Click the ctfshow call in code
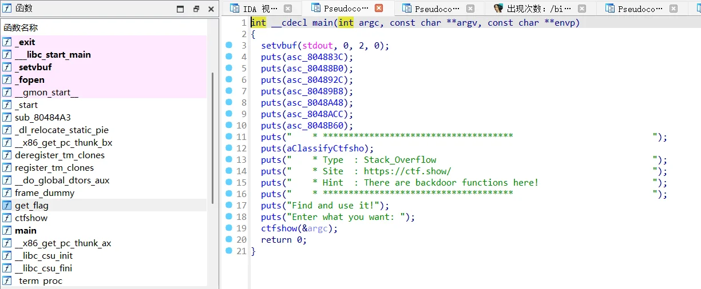Viewport: 701px width, 289px height. click(x=278, y=228)
